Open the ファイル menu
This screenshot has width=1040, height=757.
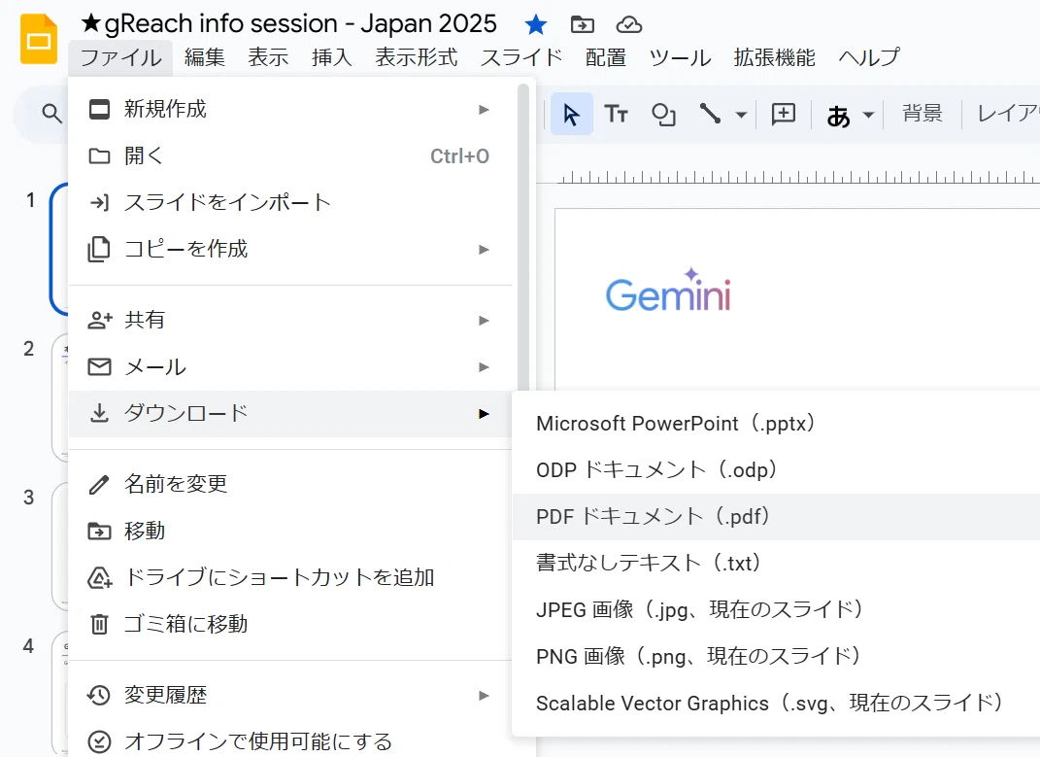click(120, 57)
